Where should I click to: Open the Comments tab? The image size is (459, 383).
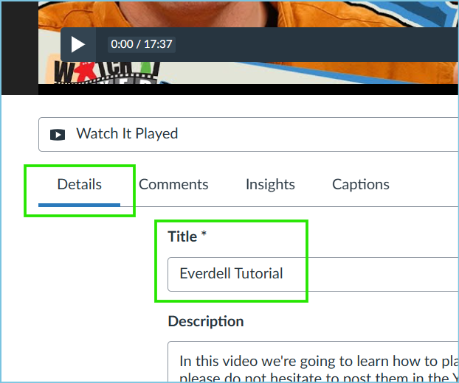coord(173,184)
